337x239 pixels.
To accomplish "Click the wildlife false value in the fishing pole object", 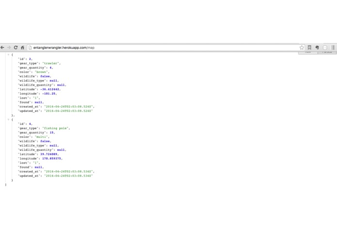I will click(45, 141).
